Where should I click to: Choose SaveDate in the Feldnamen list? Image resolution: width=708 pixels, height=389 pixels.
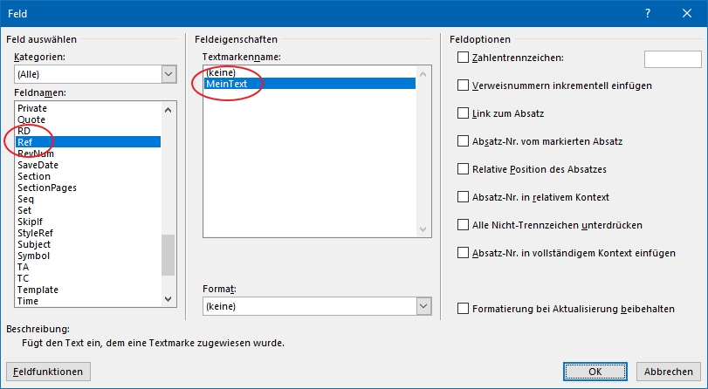38,165
